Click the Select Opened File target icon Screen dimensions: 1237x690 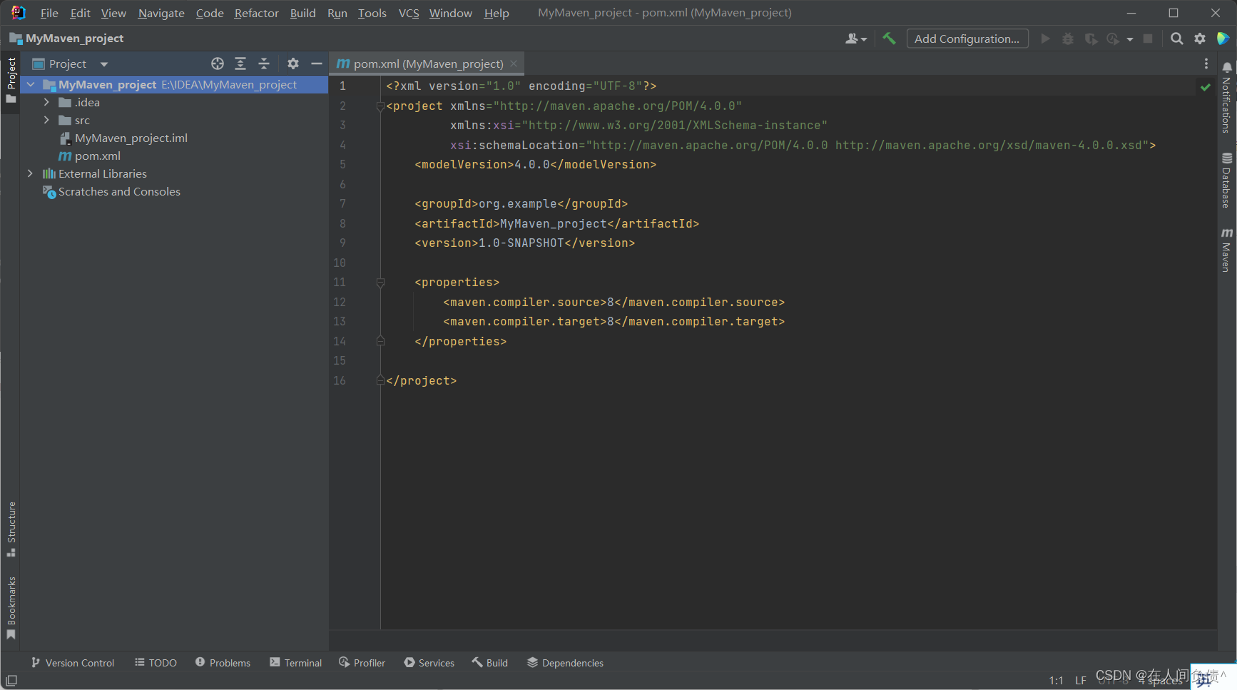click(218, 64)
